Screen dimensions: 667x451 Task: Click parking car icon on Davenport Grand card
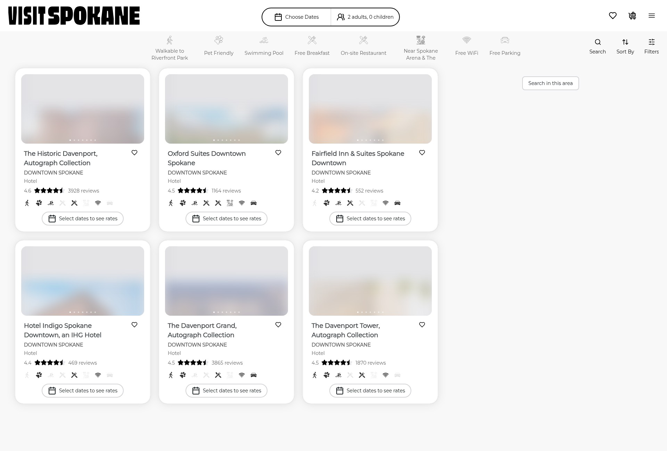pos(254,375)
